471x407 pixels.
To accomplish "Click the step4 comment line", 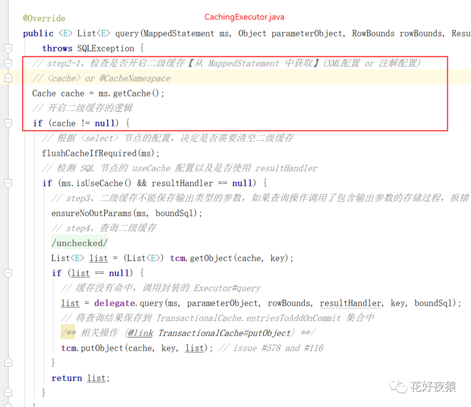I will pos(104,228).
